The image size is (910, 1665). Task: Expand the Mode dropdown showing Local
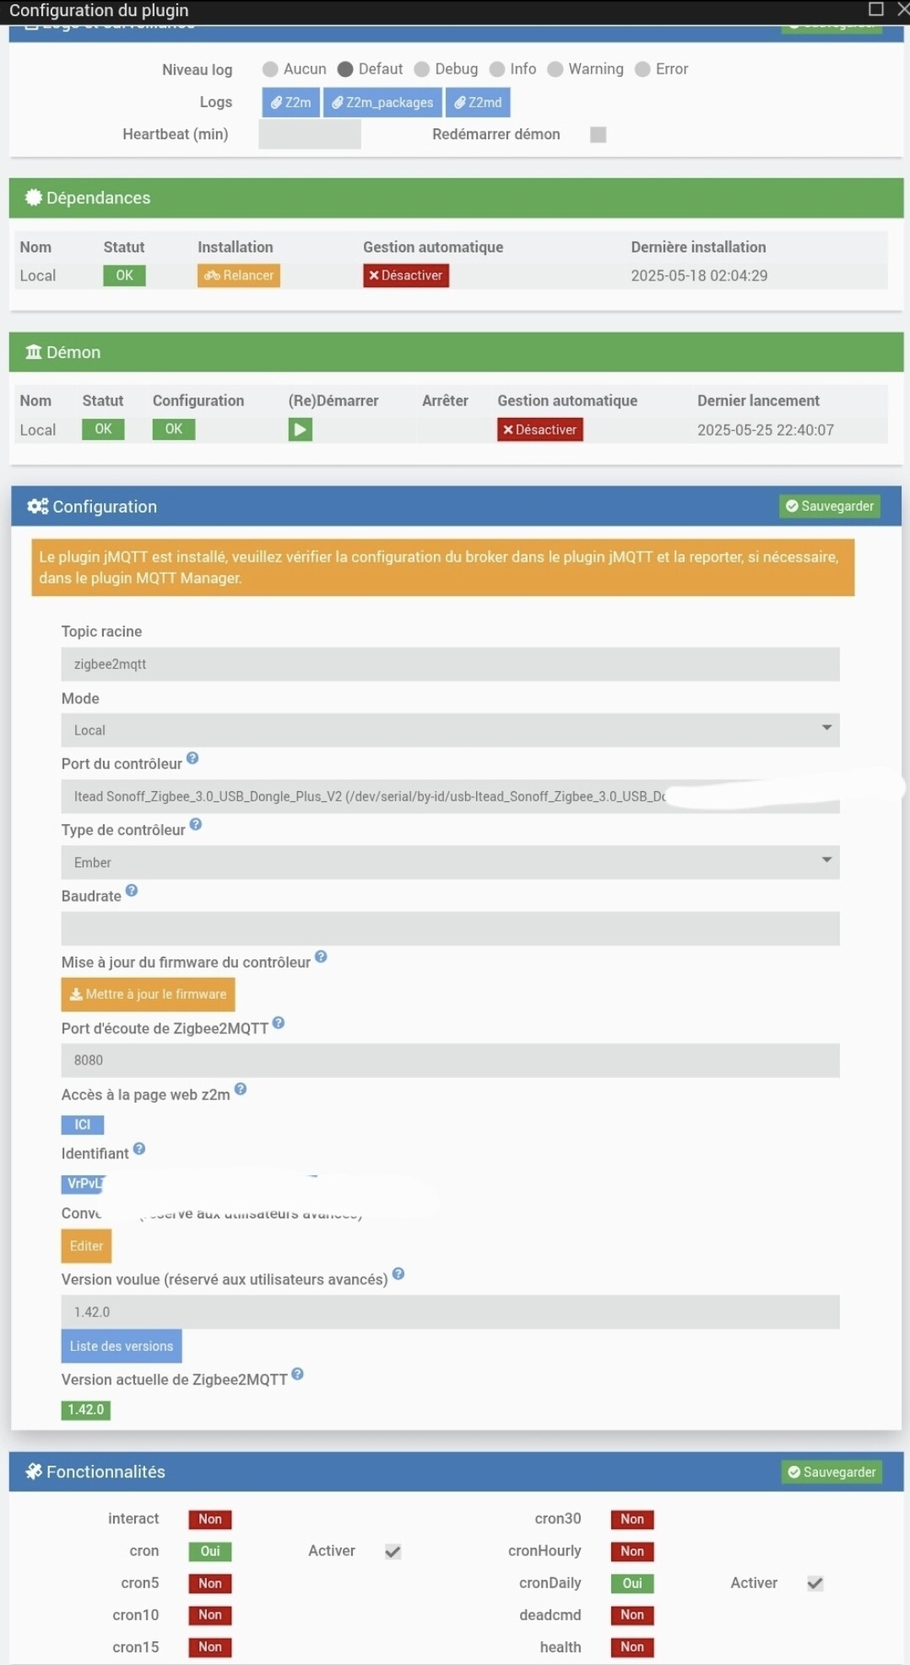(450, 729)
